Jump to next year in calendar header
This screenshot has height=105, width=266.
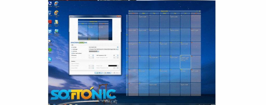tap(200, 11)
